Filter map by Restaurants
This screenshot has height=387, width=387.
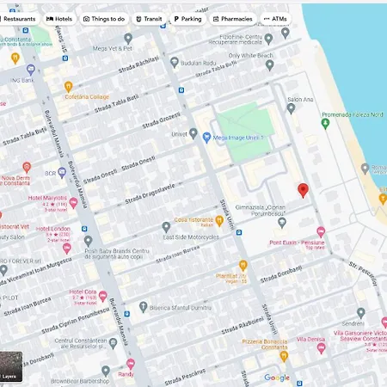[x=19, y=19]
